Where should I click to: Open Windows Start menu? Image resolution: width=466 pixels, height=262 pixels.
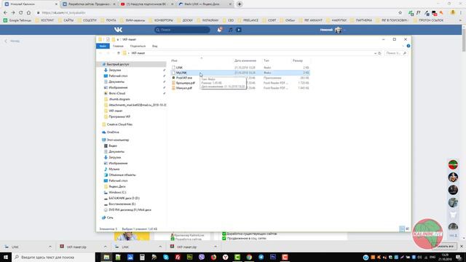click(x=6, y=257)
